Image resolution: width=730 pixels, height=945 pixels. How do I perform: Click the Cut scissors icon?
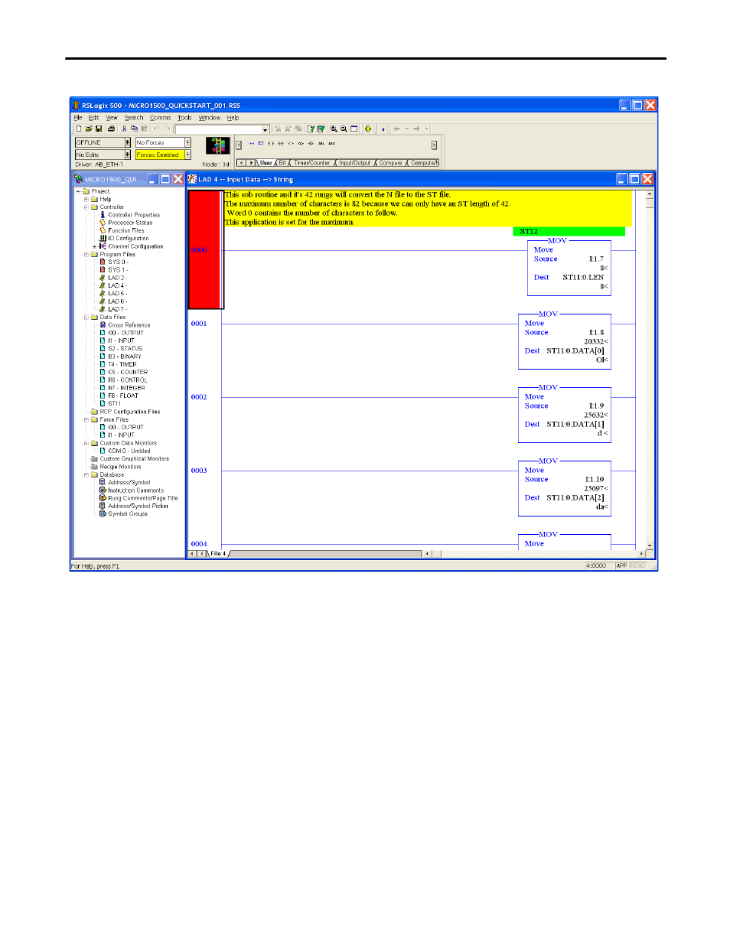coord(125,129)
